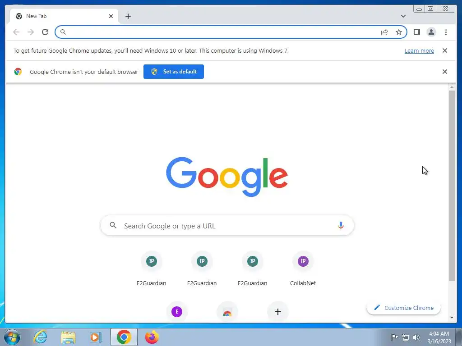
Task: Click the clock showing 4:04 AM
Action: point(439,337)
